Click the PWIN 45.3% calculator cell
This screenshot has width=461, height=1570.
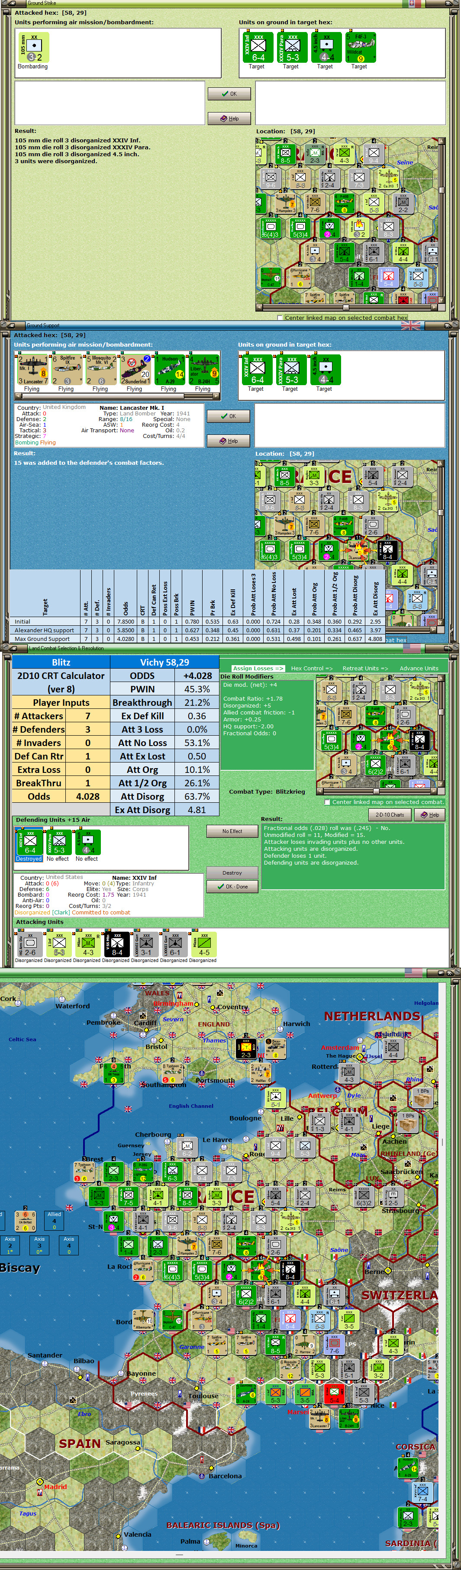tap(197, 688)
